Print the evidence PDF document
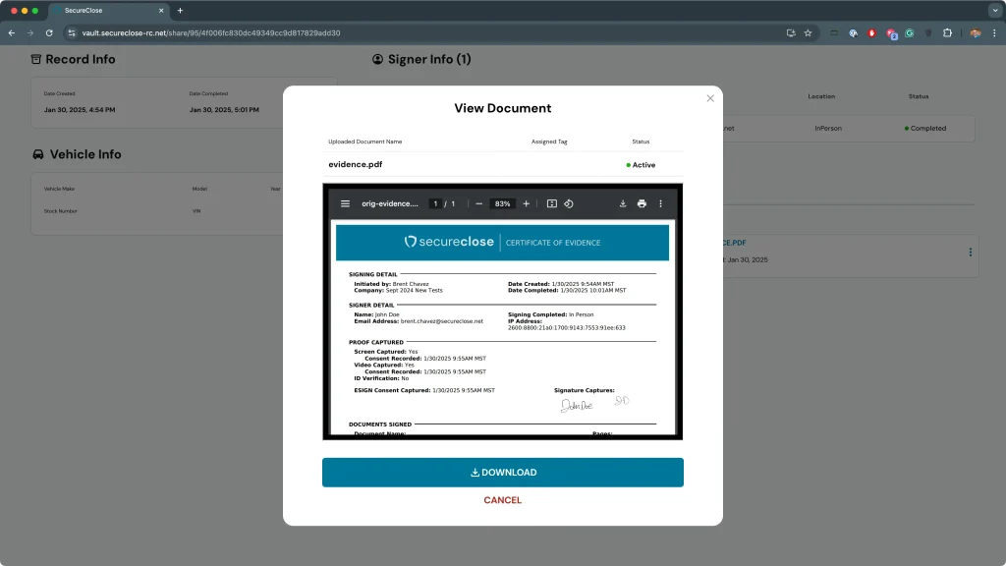 pyautogui.click(x=642, y=203)
